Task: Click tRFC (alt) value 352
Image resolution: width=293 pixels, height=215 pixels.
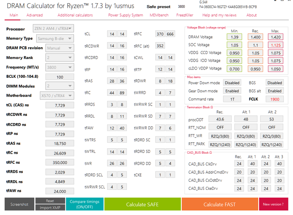Action: 160,46
